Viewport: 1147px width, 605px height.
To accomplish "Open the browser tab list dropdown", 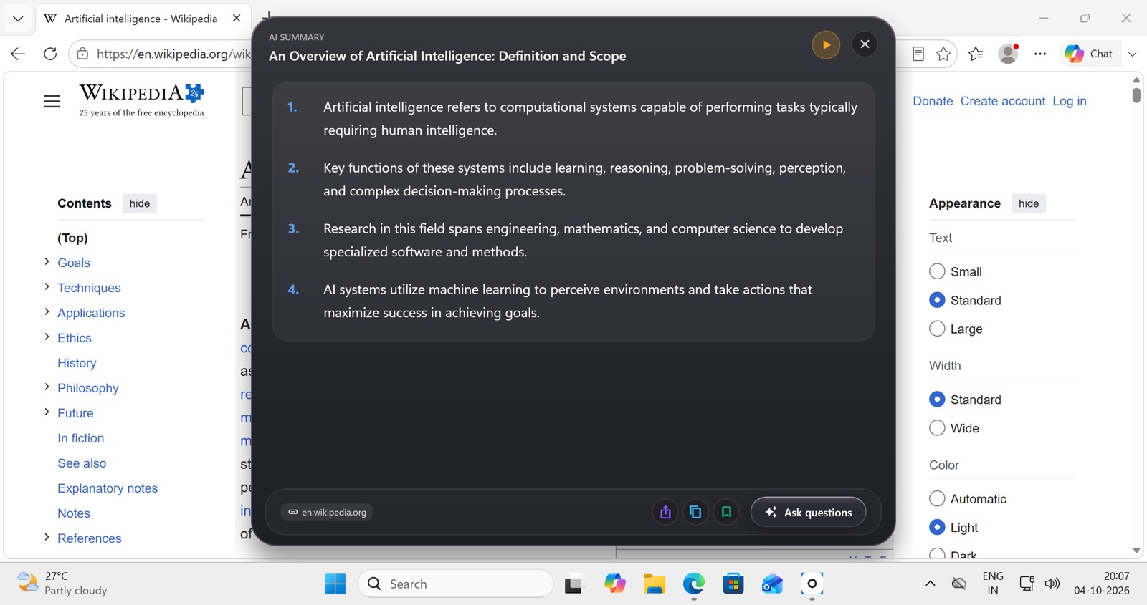I will tap(18, 19).
